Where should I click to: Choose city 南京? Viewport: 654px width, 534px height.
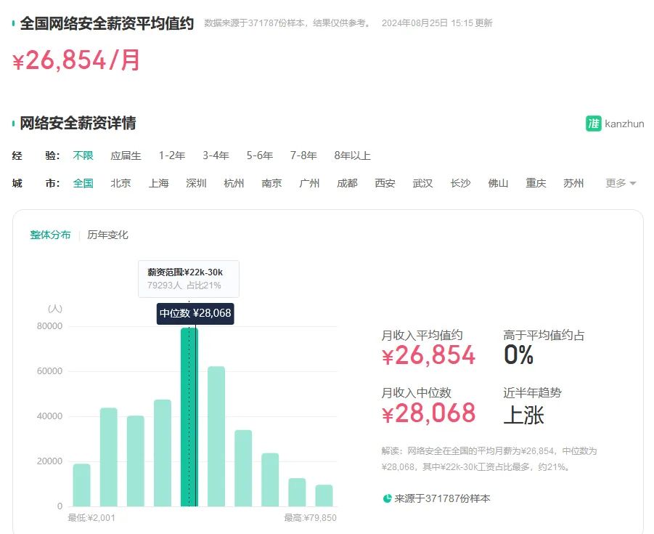pos(271,183)
